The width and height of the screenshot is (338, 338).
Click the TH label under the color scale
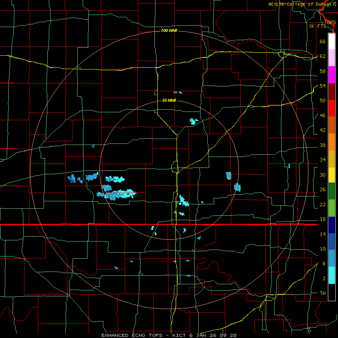pos(323,293)
